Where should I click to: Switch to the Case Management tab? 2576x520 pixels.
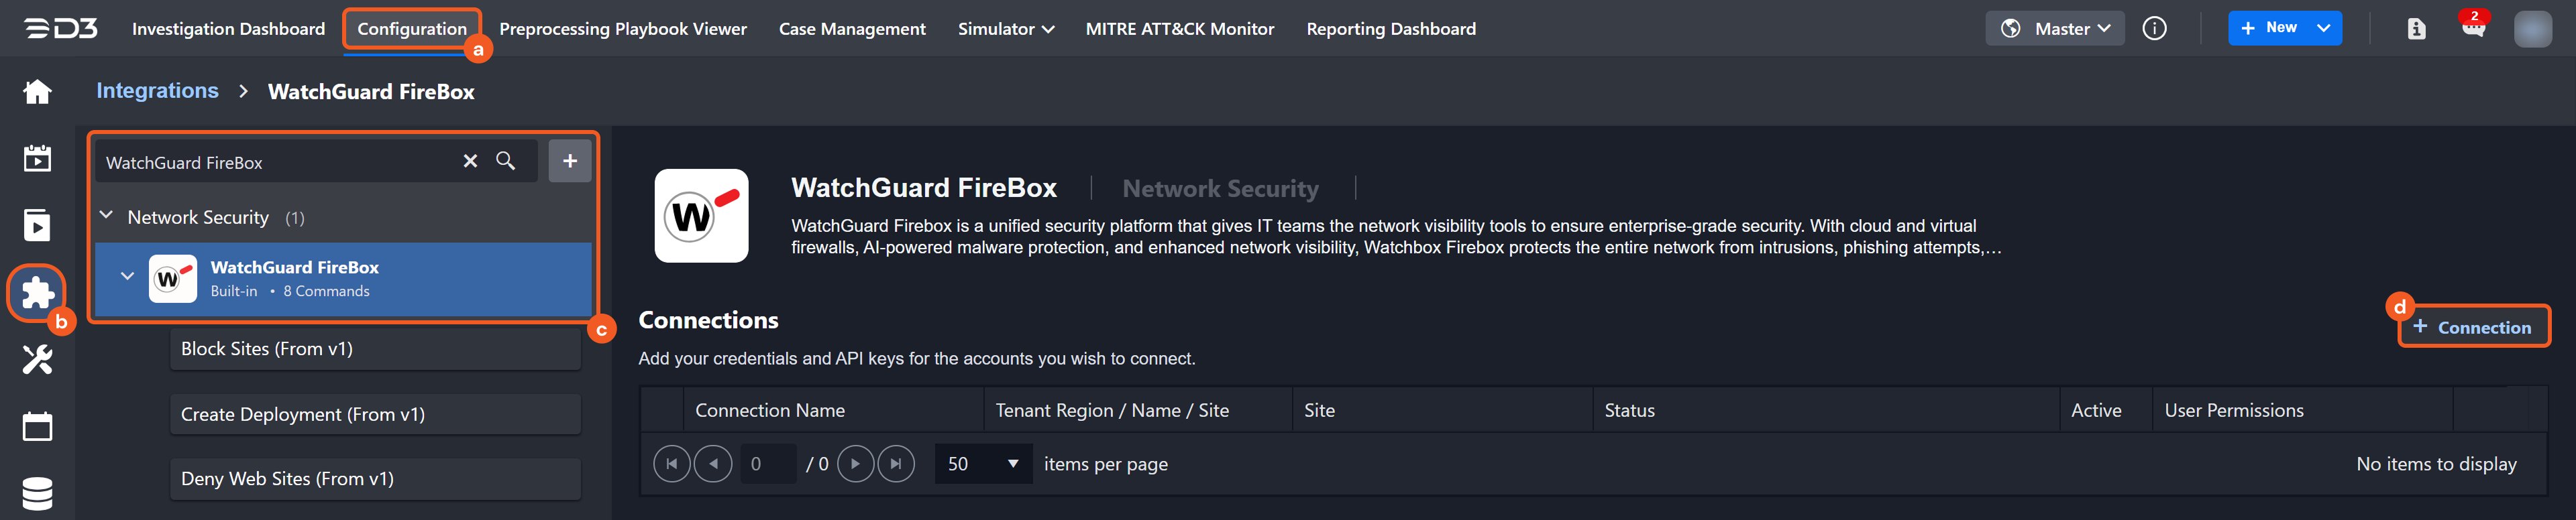pyautogui.click(x=852, y=29)
